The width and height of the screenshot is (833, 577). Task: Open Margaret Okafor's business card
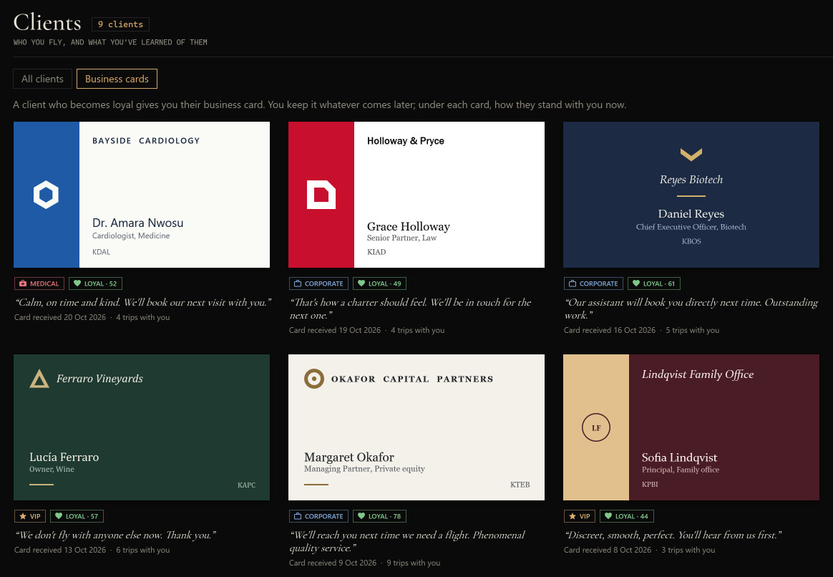(x=416, y=427)
